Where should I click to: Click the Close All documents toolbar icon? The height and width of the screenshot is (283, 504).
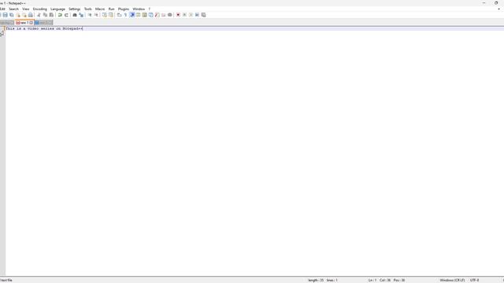24,15
